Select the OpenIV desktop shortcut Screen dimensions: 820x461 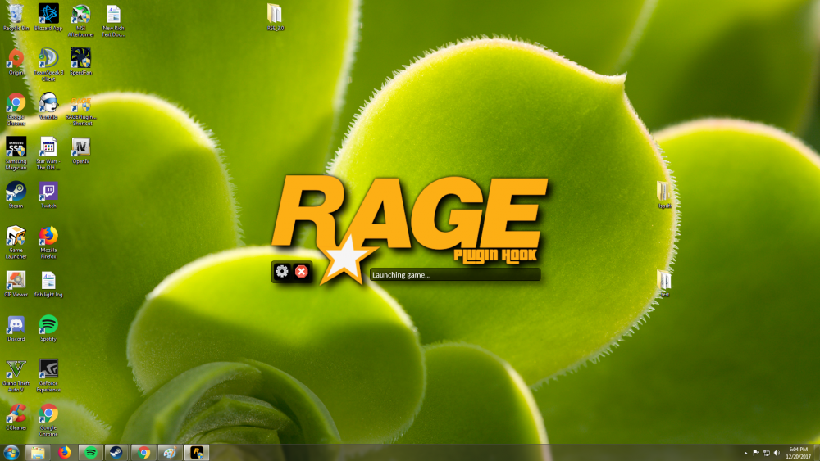point(81,151)
